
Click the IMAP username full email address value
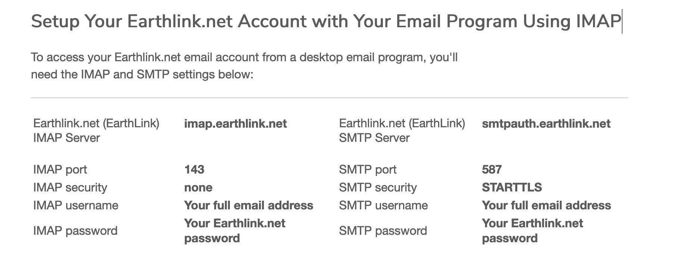(x=249, y=205)
